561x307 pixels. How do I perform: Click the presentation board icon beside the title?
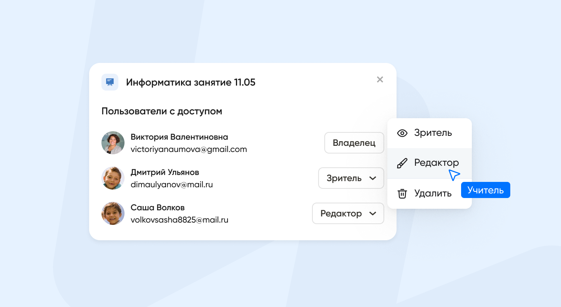coord(110,82)
